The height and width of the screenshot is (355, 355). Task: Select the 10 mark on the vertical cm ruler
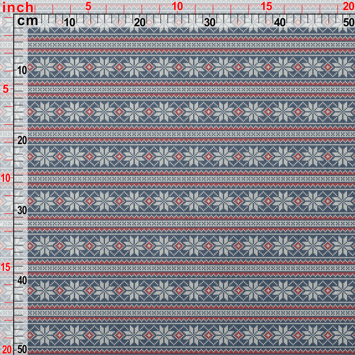pos(22,70)
